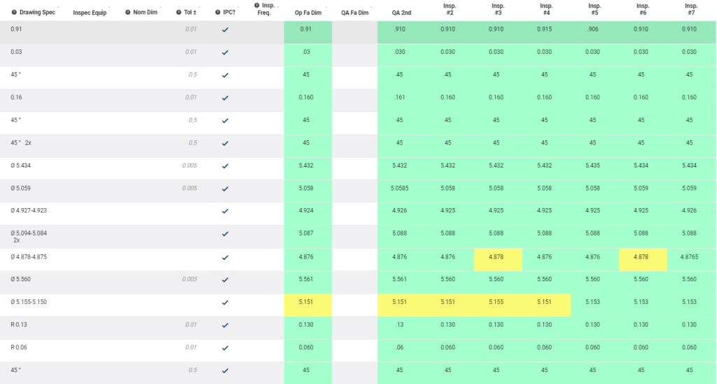
Task: Click the empty QA Fa Dim cell in the 0.16 row
Action: click(x=354, y=98)
